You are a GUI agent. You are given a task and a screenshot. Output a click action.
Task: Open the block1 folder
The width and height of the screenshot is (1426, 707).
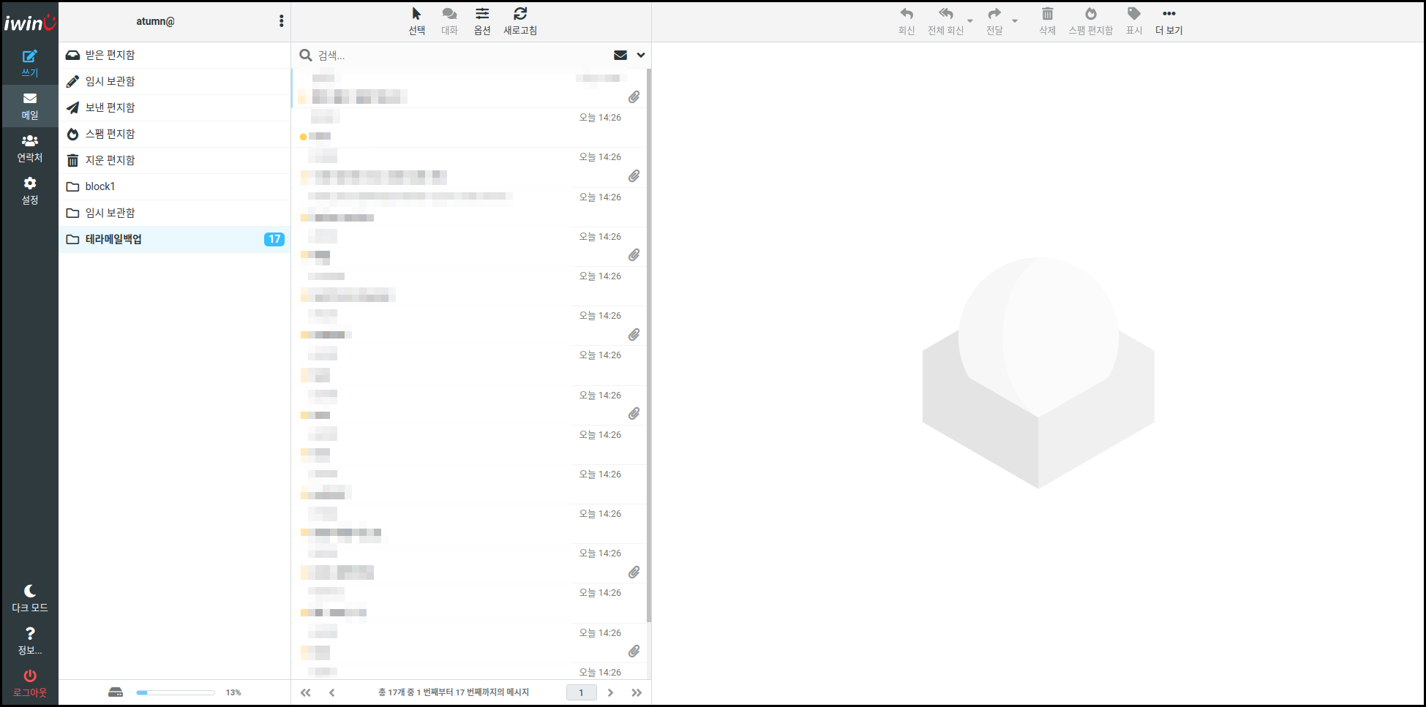(174, 186)
